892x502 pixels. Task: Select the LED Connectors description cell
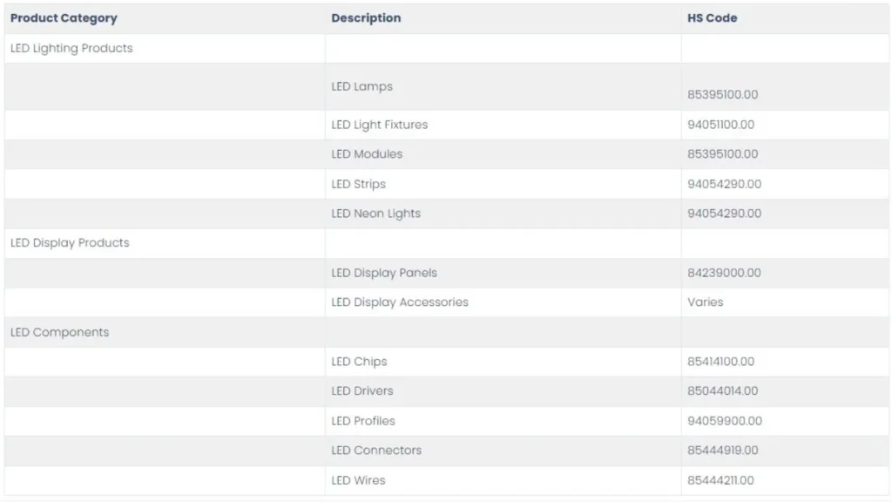coord(376,451)
